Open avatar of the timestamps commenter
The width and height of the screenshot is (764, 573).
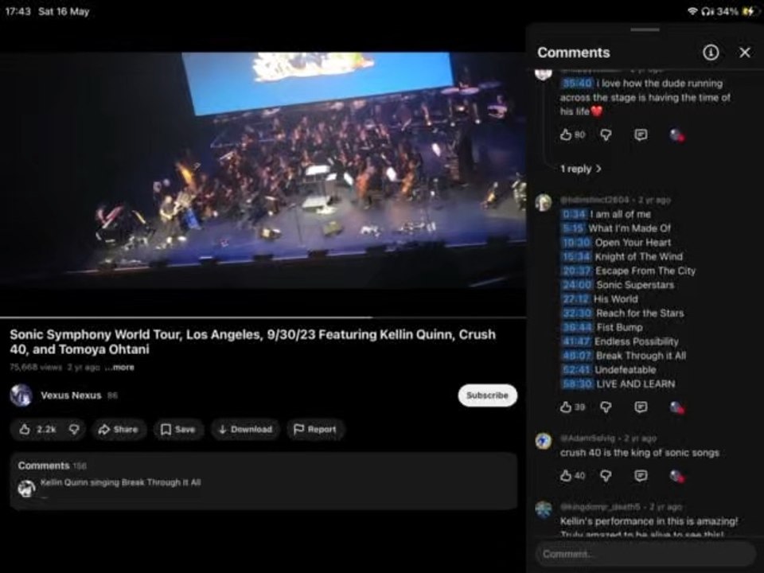pyautogui.click(x=544, y=201)
